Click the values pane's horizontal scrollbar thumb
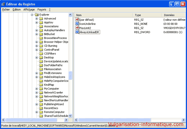The image size is (187, 129). click(115, 120)
